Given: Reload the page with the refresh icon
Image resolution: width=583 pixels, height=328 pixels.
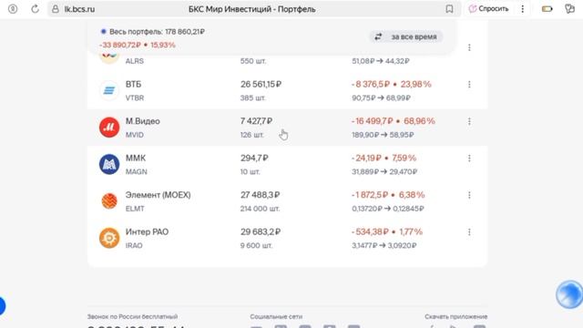Looking at the screenshot, I should pyautogui.click(x=35, y=9).
